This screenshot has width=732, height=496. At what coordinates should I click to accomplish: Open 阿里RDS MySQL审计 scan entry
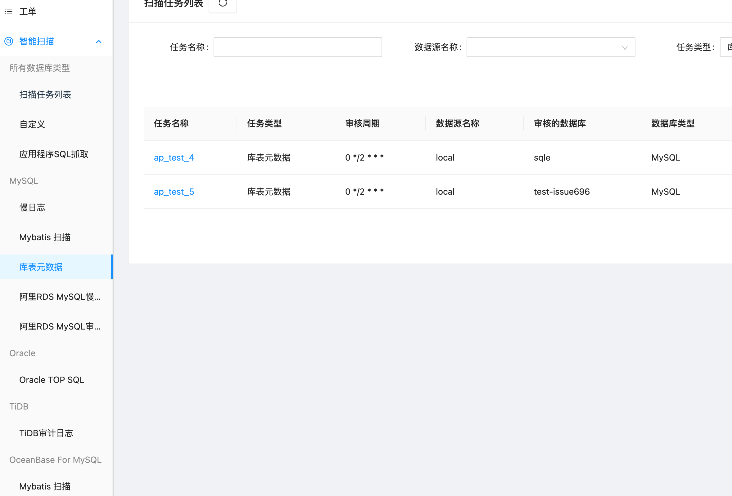(x=60, y=326)
